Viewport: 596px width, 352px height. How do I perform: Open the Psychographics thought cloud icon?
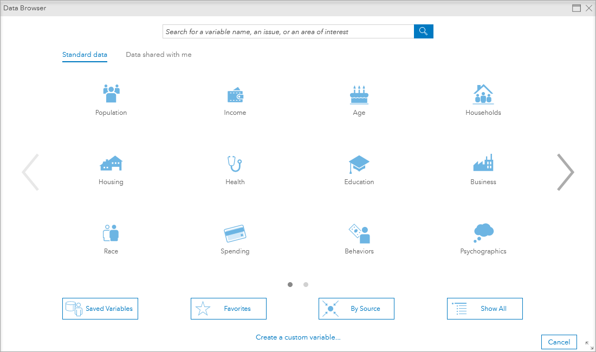(x=483, y=233)
